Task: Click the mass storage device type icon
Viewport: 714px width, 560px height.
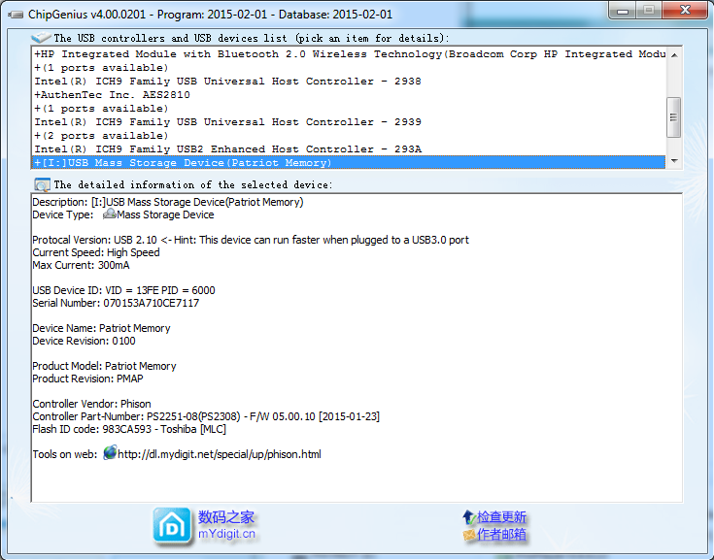Action: pyautogui.click(x=109, y=214)
